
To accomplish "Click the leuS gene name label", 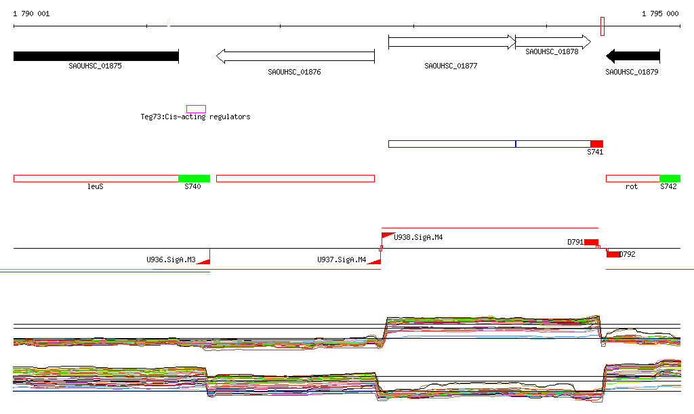I will 95,186.
